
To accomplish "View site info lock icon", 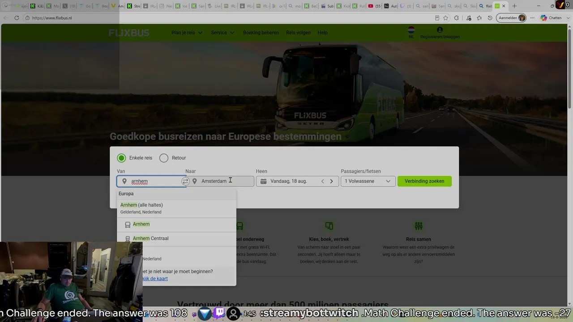I will (28, 18).
